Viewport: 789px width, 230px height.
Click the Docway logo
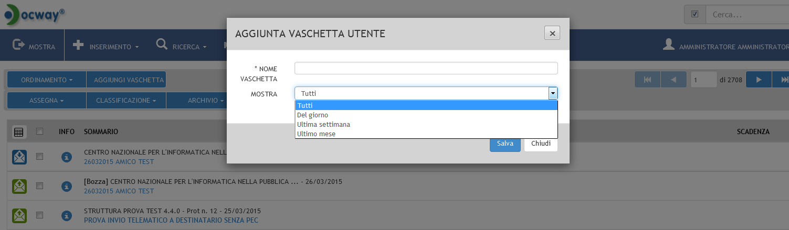[x=34, y=15]
